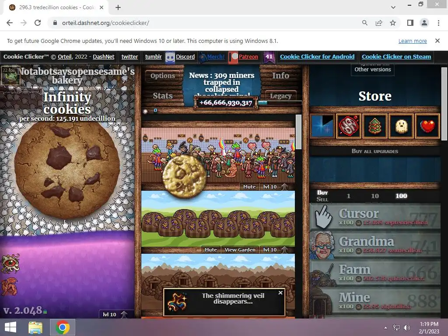Viewport: 448px width, 336px height.
Task: Buy the red swirl candy upgrade
Action: pos(349,126)
